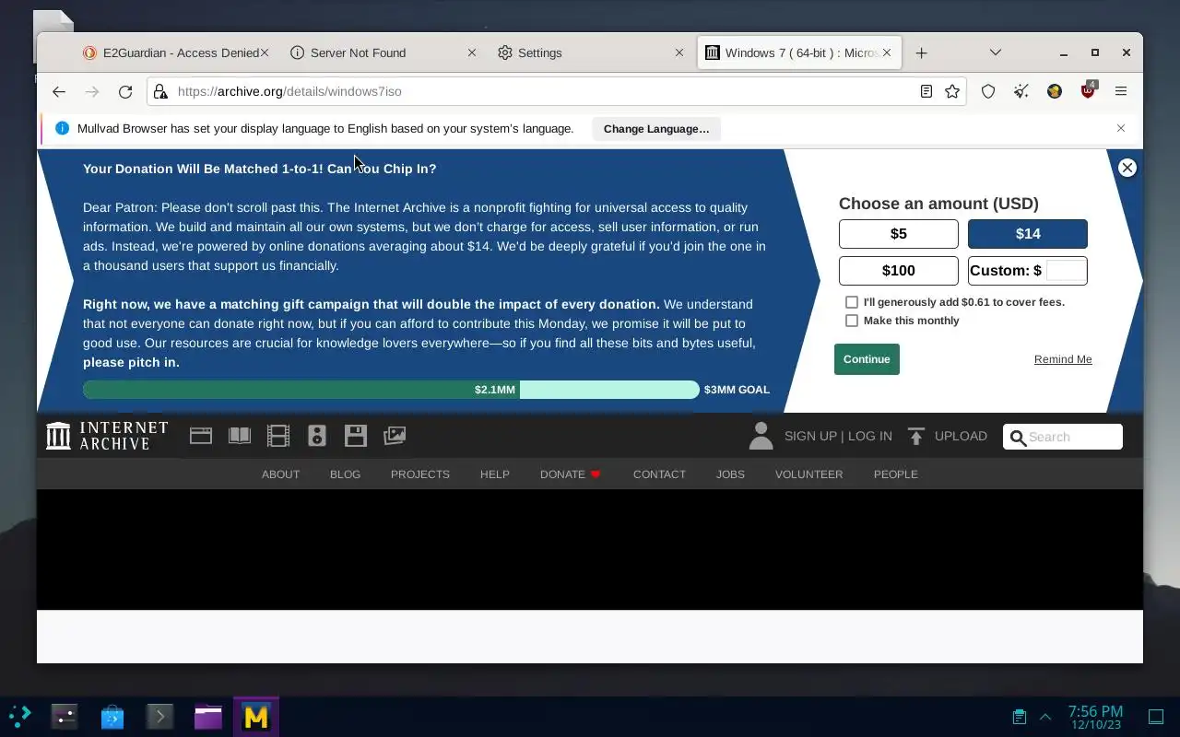Open the Images icon
Viewport: 1180px width, 737px height.
click(395, 436)
